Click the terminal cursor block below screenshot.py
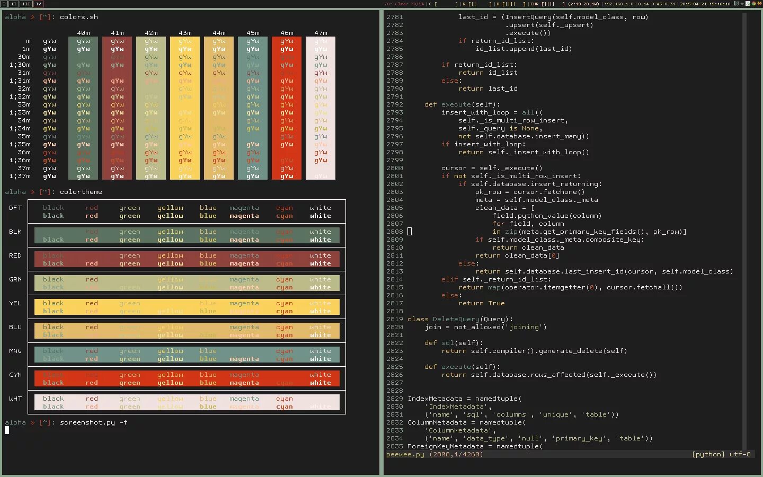Screen dimensions: 763x477 (7, 430)
